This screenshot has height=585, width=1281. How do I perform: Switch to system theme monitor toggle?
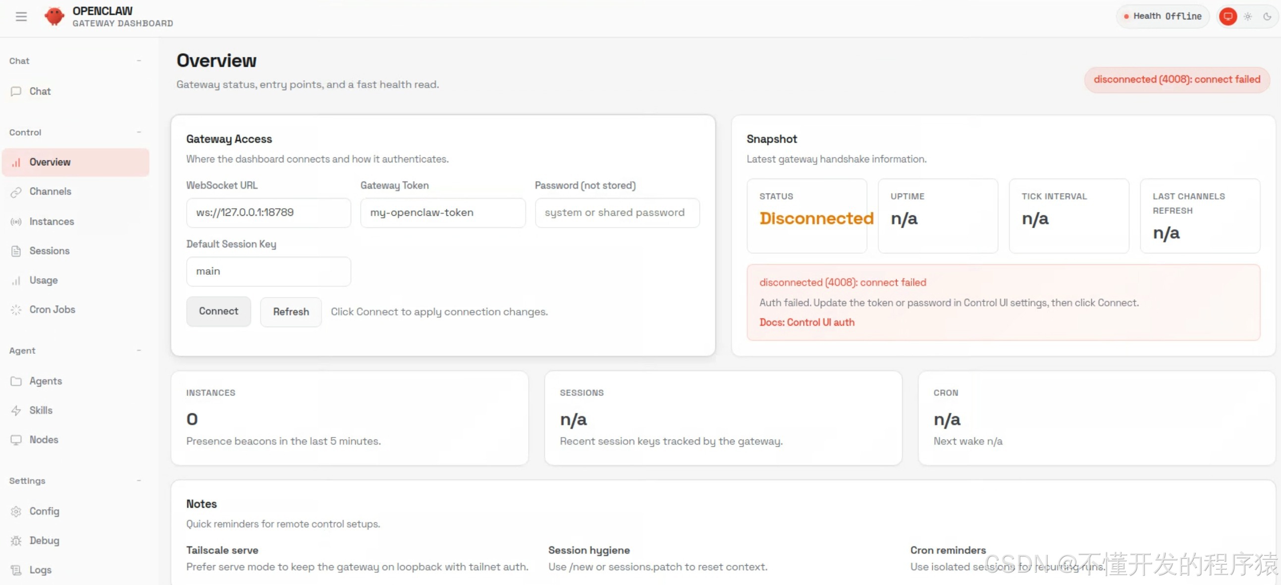tap(1228, 16)
